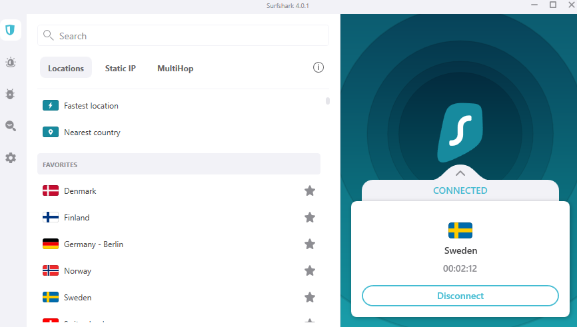Click the CONNECTED status label

point(460,190)
